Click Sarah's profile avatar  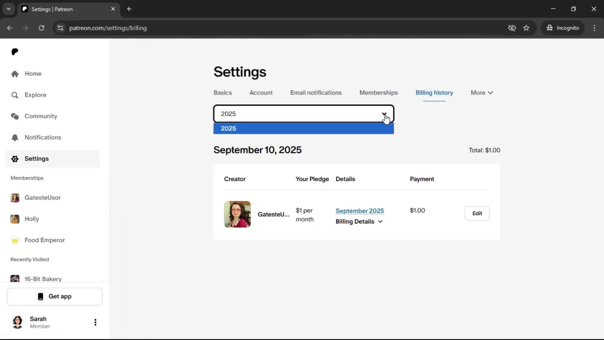[x=18, y=322]
